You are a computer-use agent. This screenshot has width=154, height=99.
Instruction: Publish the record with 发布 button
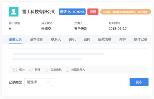[x=139, y=82]
